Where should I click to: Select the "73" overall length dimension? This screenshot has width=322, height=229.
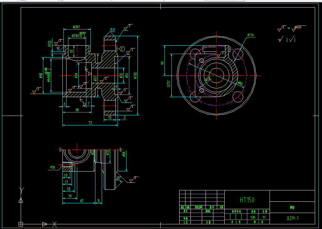pyautogui.click(x=90, y=123)
